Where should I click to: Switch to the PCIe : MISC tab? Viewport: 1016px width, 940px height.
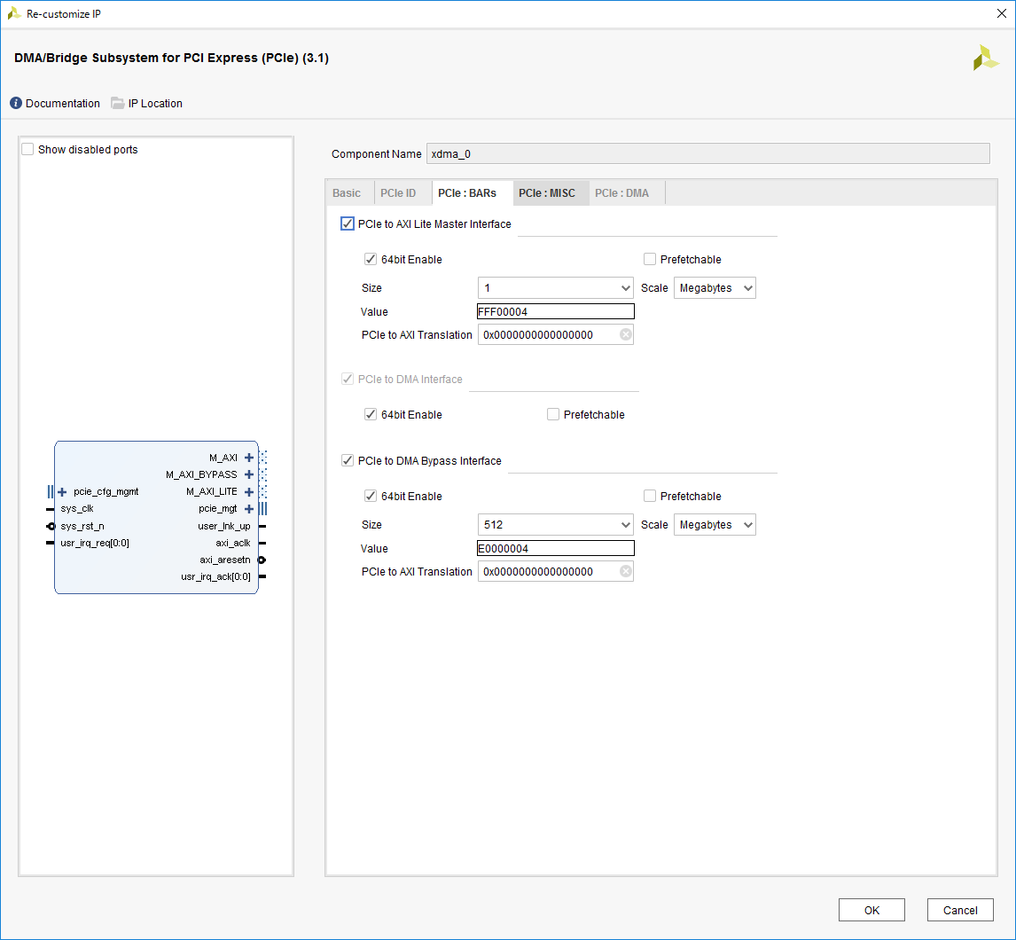click(x=547, y=193)
